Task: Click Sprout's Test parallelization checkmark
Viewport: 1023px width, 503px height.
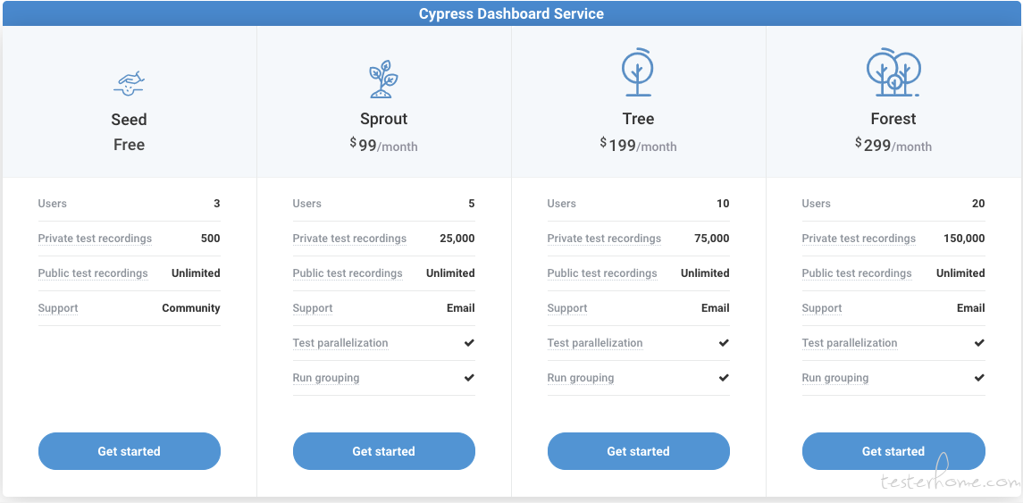Action: 469,342
